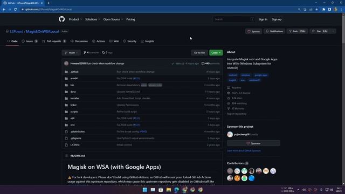The width and height of the screenshot is (345, 194).
Task: Switch to the Issues tab
Action: click(x=30, y=41)
